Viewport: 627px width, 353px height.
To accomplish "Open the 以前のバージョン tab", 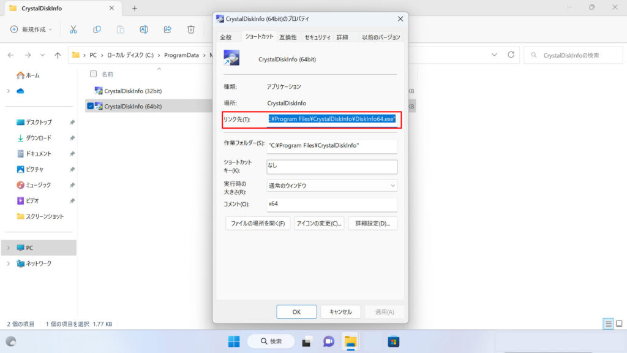I will pos(381,37).
